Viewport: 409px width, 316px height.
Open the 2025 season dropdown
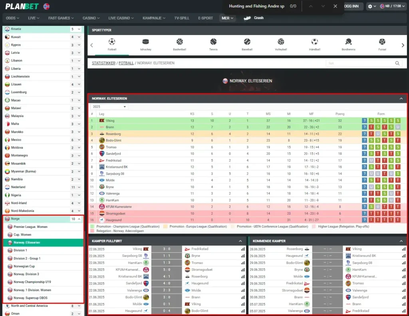pos(109,107)
